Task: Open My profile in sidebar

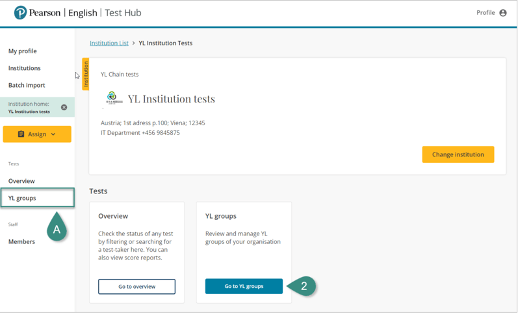Action: click(23, 51)
